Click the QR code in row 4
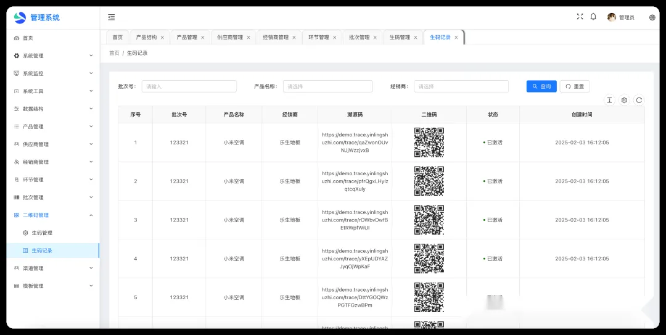Viewport: 666px width, 335px height. pyautogui.click(x=429, y=258)
